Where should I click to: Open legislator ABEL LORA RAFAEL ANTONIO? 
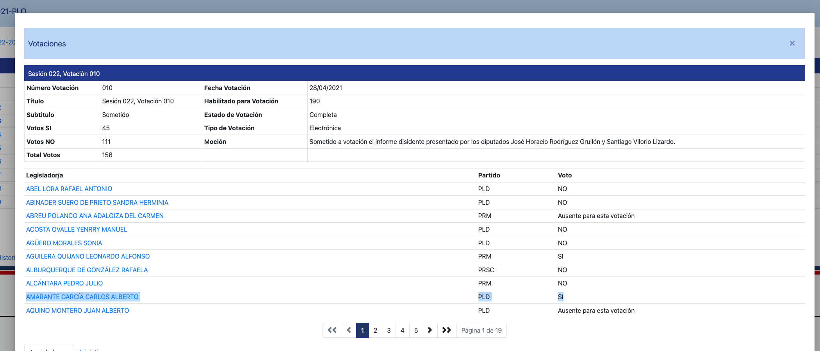coord(69,189)
